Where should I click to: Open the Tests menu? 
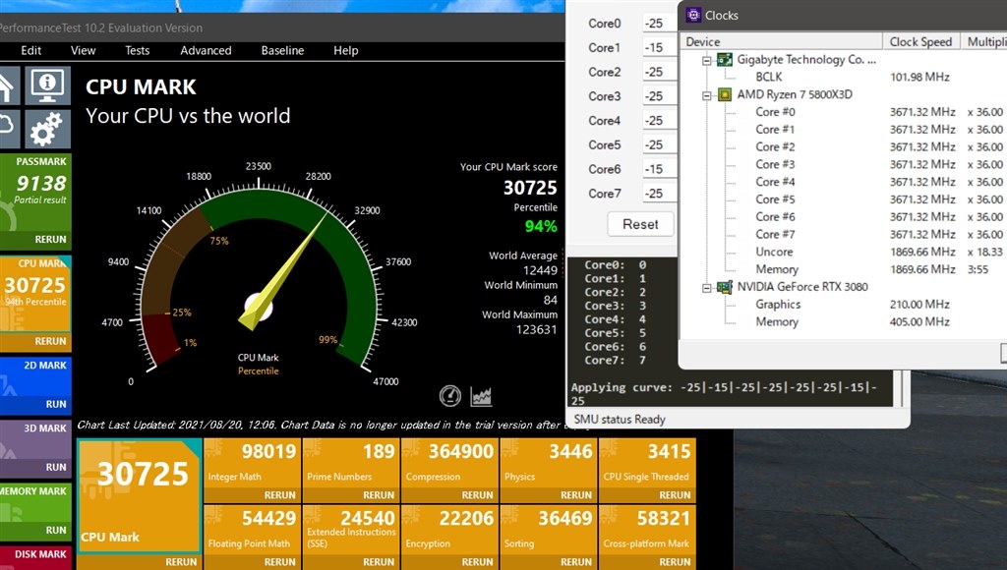coord(137,51)
